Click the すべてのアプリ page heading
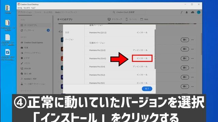The image size is (218, 122). pos(65,19)
